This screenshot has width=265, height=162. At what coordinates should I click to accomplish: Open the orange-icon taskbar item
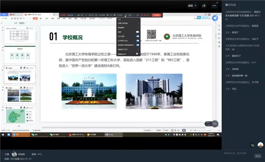(95, 134)
